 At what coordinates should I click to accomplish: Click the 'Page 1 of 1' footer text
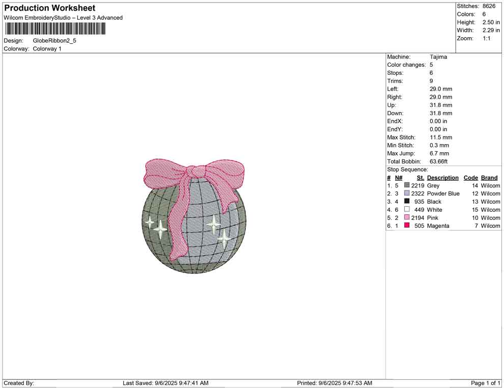[x=485, y=383]
